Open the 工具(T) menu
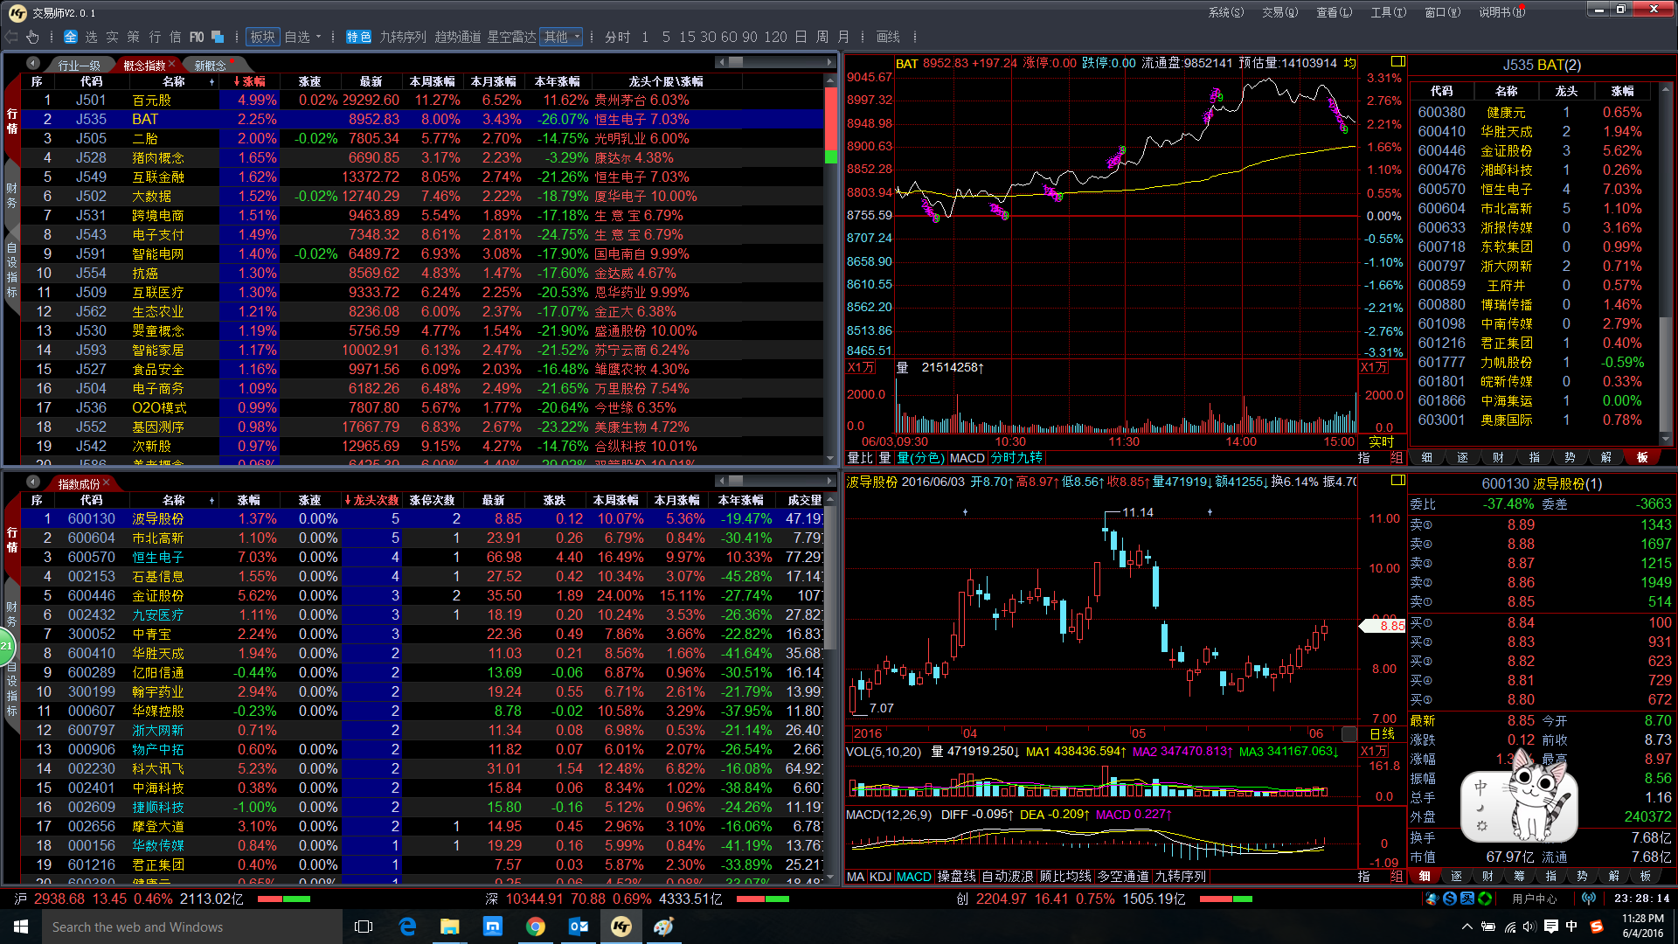The image size is (1678, 944). (x=1388, y=12)
